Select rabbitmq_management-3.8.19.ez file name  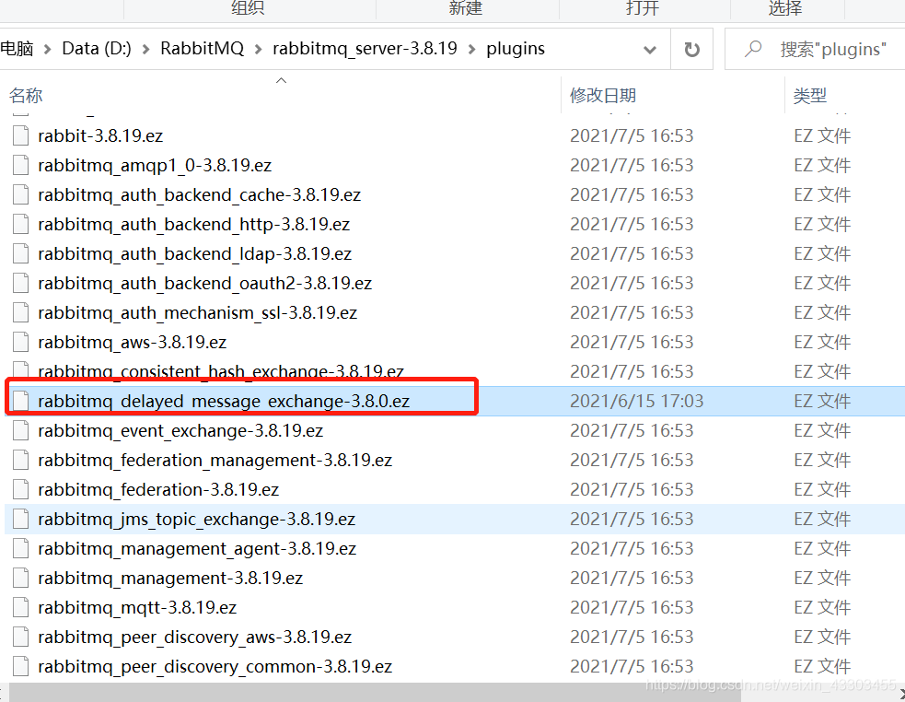171,578
